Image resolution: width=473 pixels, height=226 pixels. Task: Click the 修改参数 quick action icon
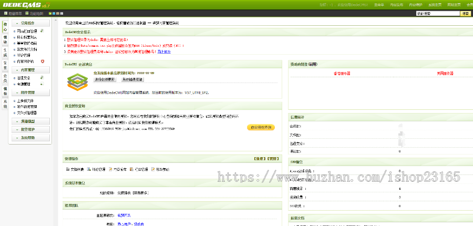click(x=153, y=169)
